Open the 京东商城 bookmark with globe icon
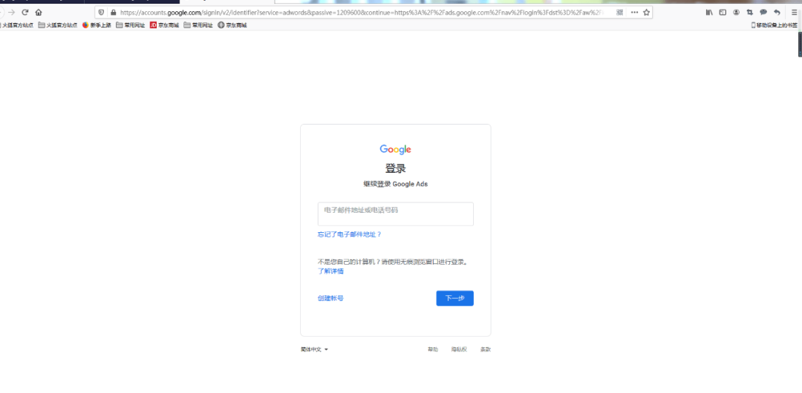The image size is (802, 393). click(232, 25)
